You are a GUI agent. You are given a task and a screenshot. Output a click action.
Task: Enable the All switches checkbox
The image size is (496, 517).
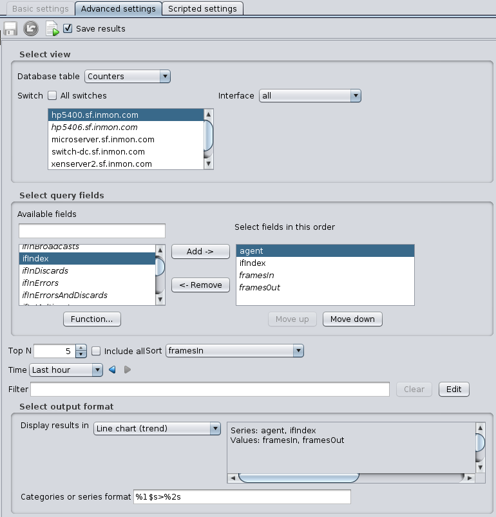(x=52, y=96)
